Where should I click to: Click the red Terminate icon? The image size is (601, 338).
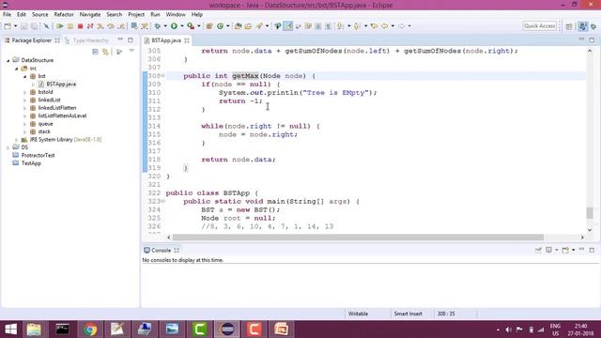click(80, 26)
